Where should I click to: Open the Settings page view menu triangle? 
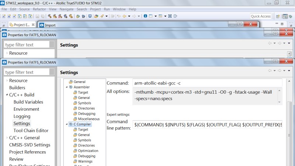pyautogui.click(x=289, y=70)
